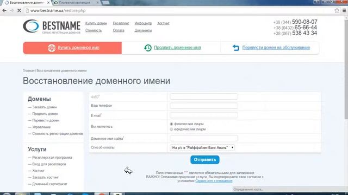The image size is (348, 195).
Task: Click the E-mail input field
Action: point(204,115)
